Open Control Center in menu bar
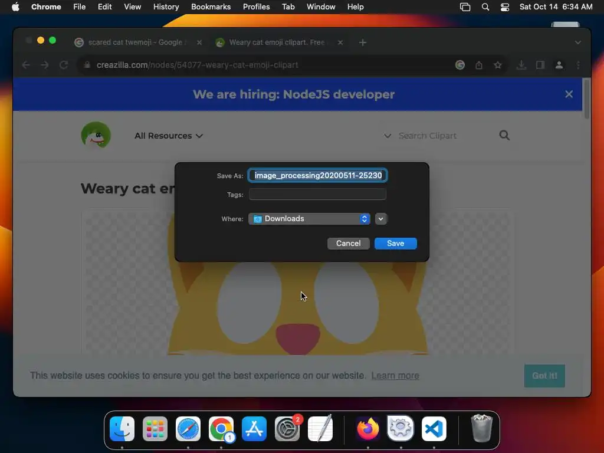 click(x=505, y=7)
